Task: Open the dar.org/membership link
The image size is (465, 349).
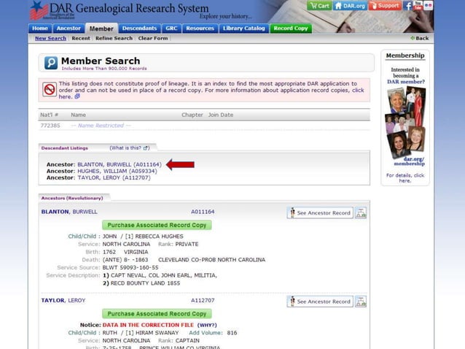Action: 410,161
